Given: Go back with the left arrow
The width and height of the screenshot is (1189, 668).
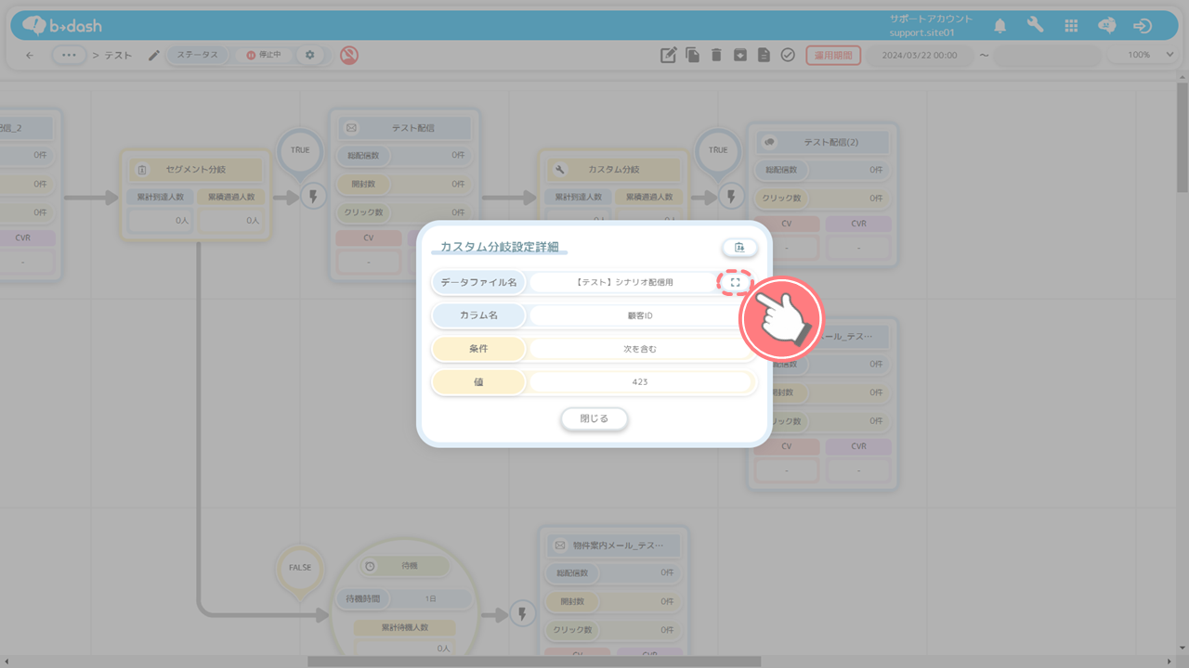Looking at the screenshot, I should point(30,56).
